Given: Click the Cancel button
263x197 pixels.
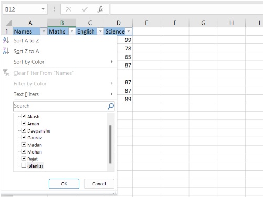Looking at the screenshot, I should click(x=99, y=184).
